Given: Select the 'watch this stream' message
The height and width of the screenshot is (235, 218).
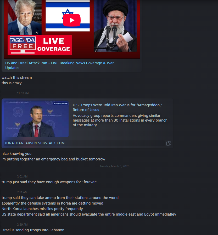Looking at the screenshot, I should (17, 77).
